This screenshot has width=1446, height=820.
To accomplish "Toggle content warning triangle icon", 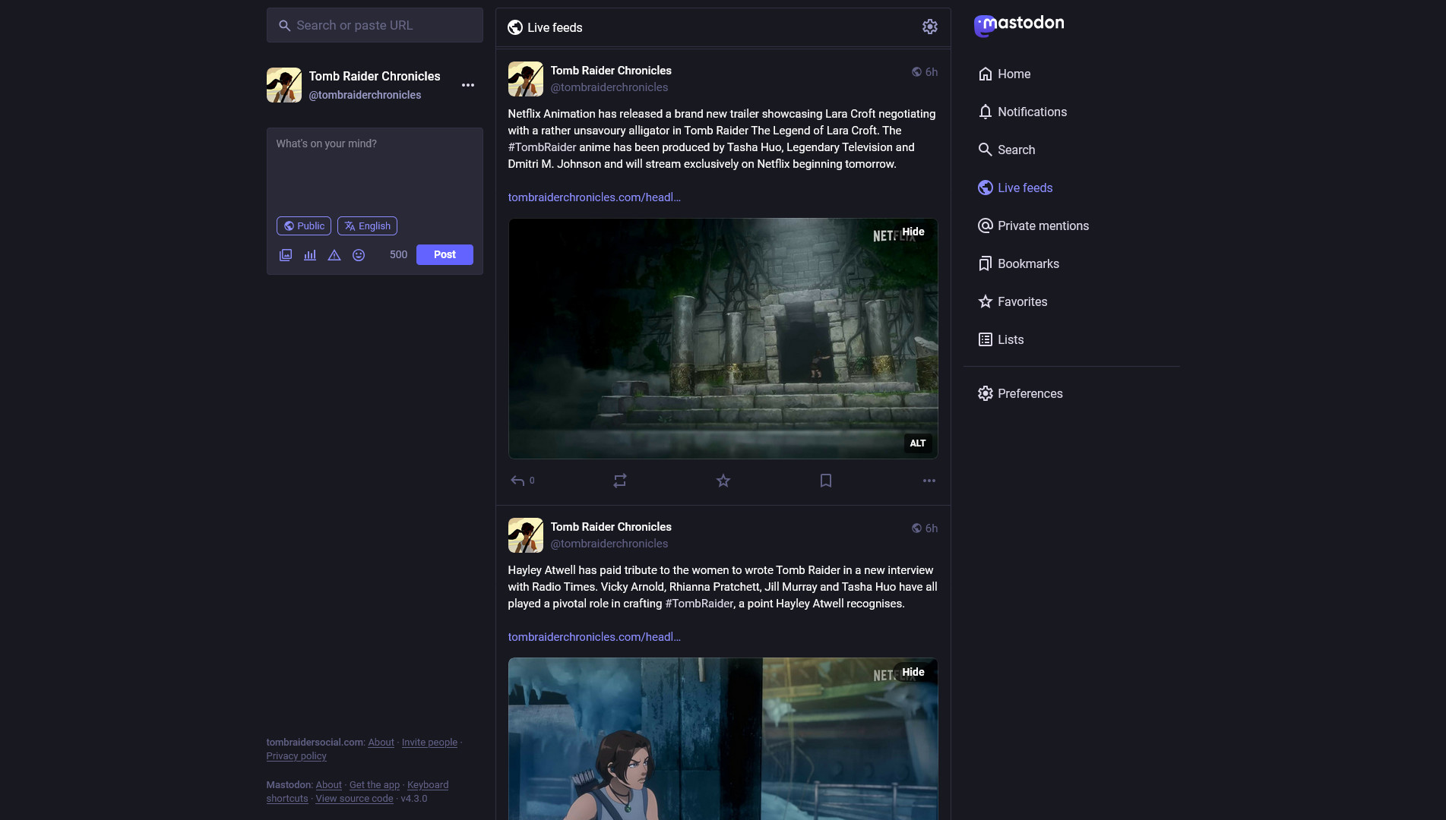I will pyautogui.click(x=334, y=255).
